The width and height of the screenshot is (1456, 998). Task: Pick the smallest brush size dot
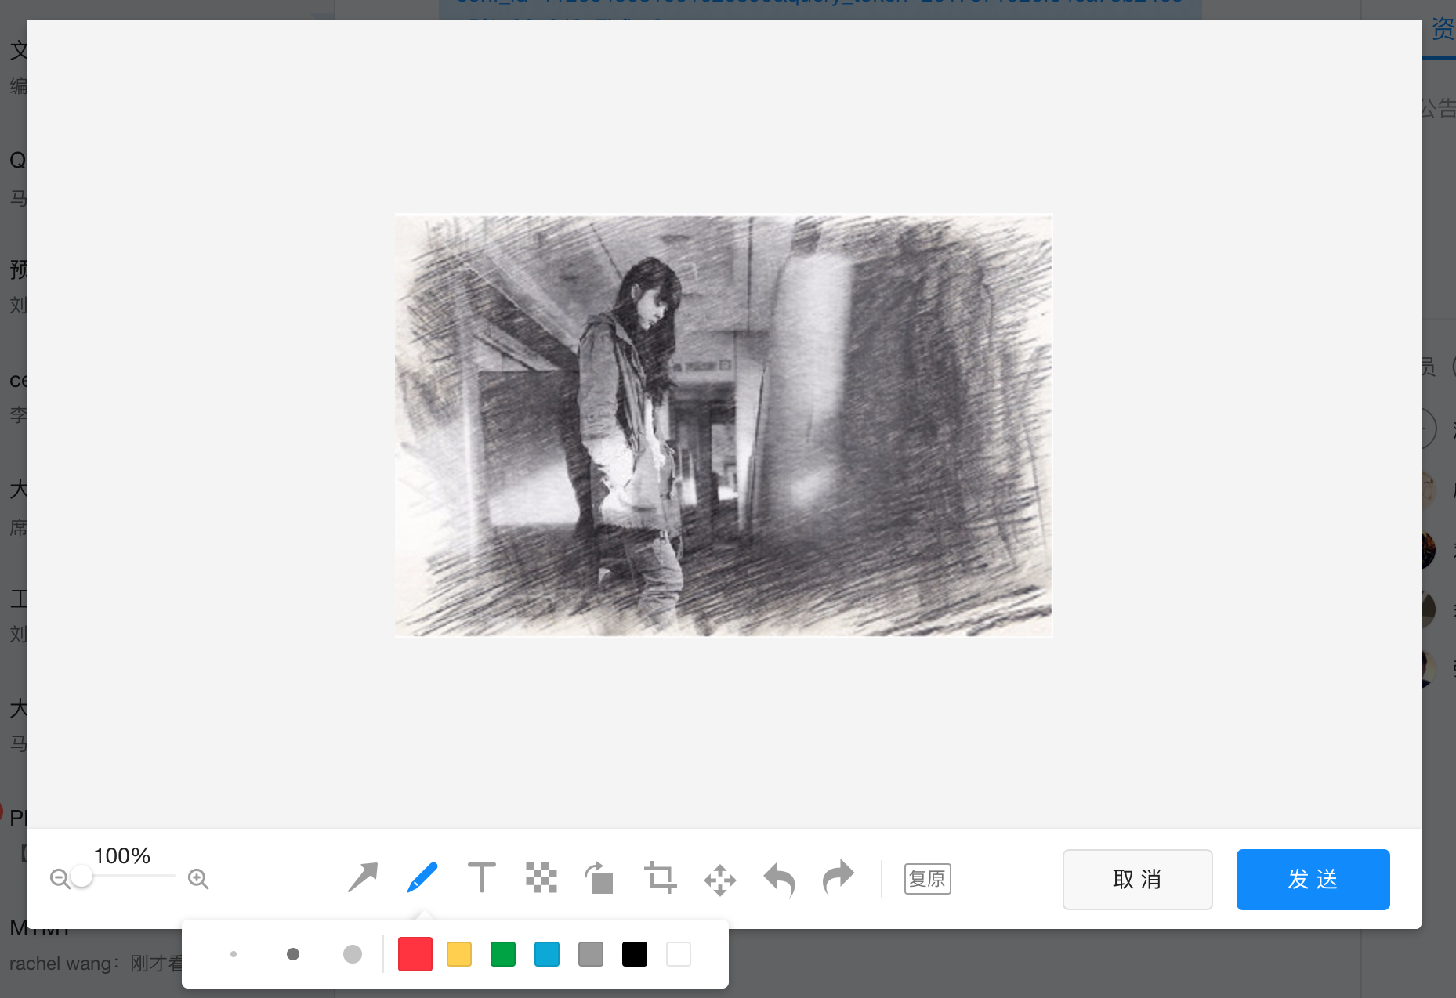(x=234, y=954)
